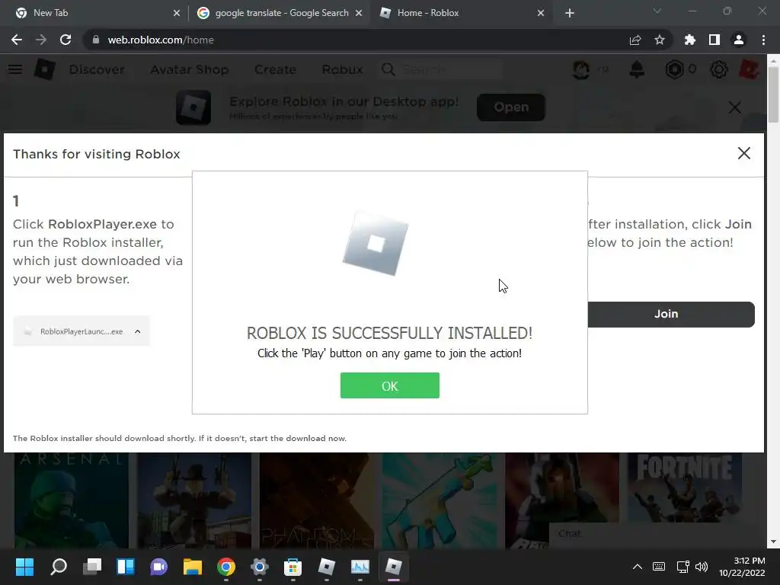Open Task View in taskbar
The height and width of the screenshot is (585, 780).
(92, 567)
